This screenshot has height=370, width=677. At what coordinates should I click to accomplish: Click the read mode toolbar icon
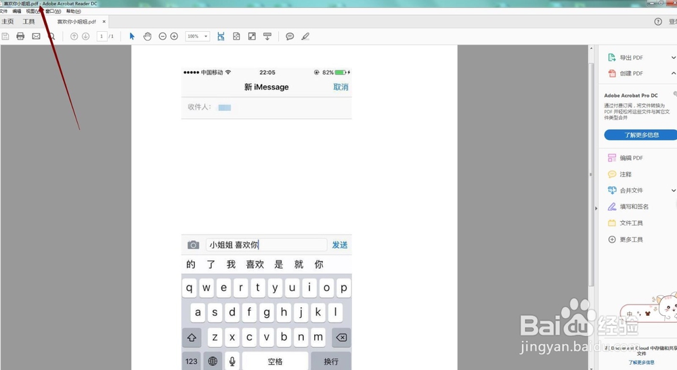(267, 37)
